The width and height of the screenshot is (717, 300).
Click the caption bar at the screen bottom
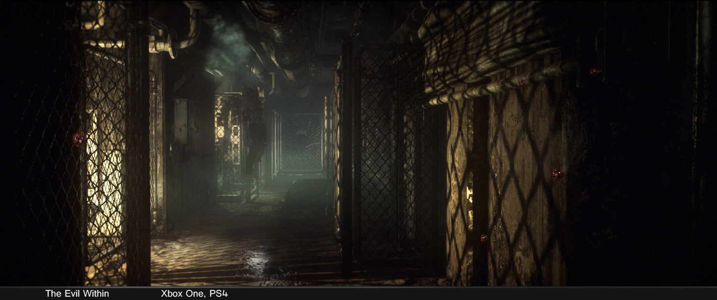point(358,294)
